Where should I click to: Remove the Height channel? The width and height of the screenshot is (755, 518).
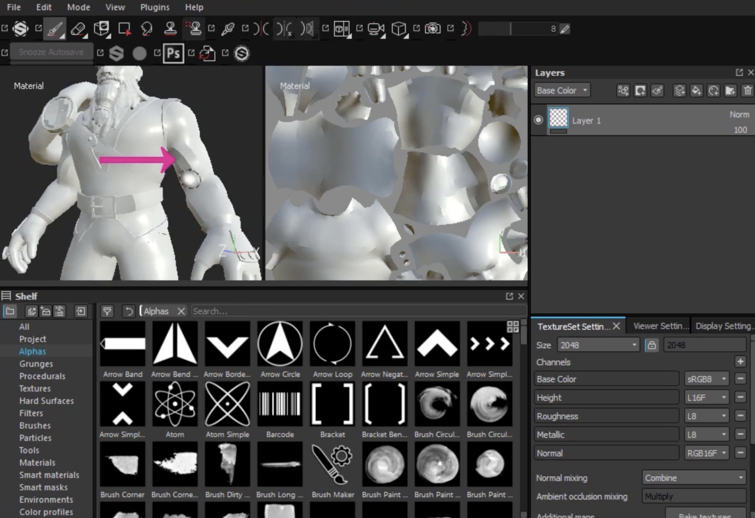click(740, 397)
